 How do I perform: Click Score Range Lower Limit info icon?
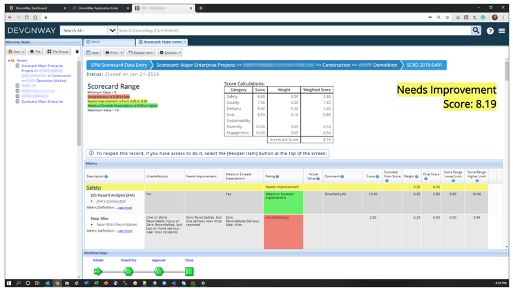click(x=453, y=181)
